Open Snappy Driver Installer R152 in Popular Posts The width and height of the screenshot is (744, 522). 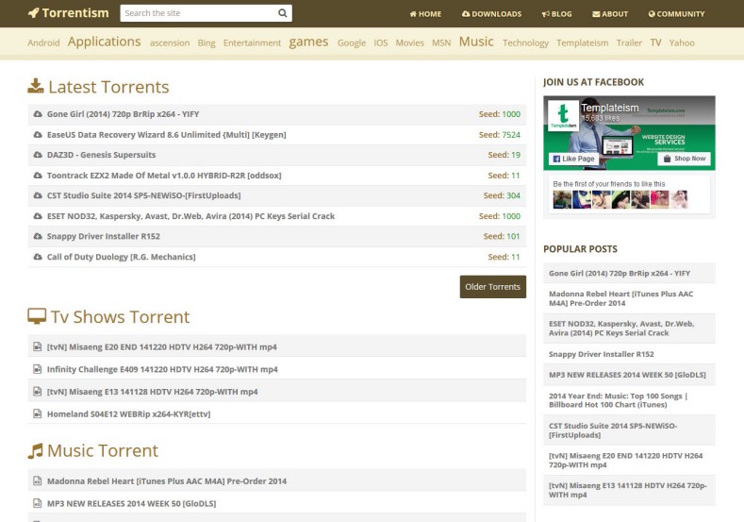coord(602,354)
